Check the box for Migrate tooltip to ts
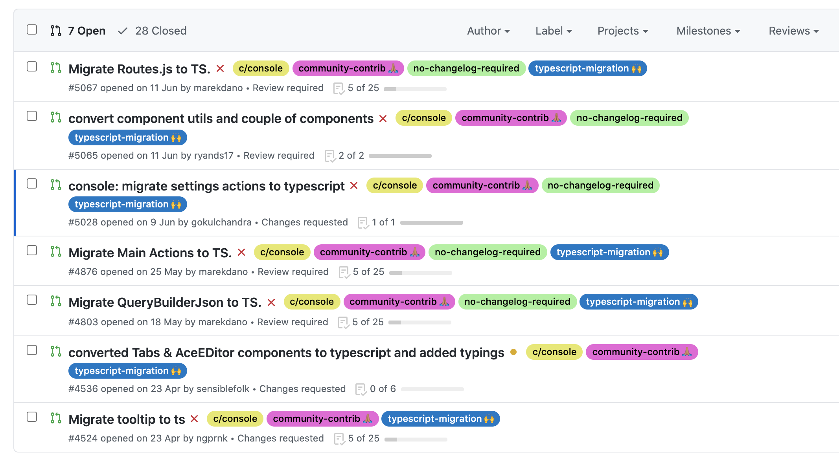Image resolution: width=839 pixels, height=458 pixels. point(32,417)
